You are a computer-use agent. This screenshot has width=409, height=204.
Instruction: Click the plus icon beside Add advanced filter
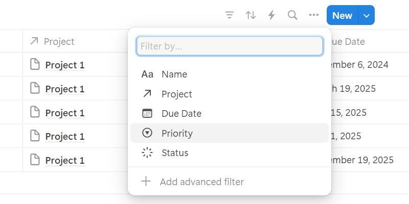point(146,182)
